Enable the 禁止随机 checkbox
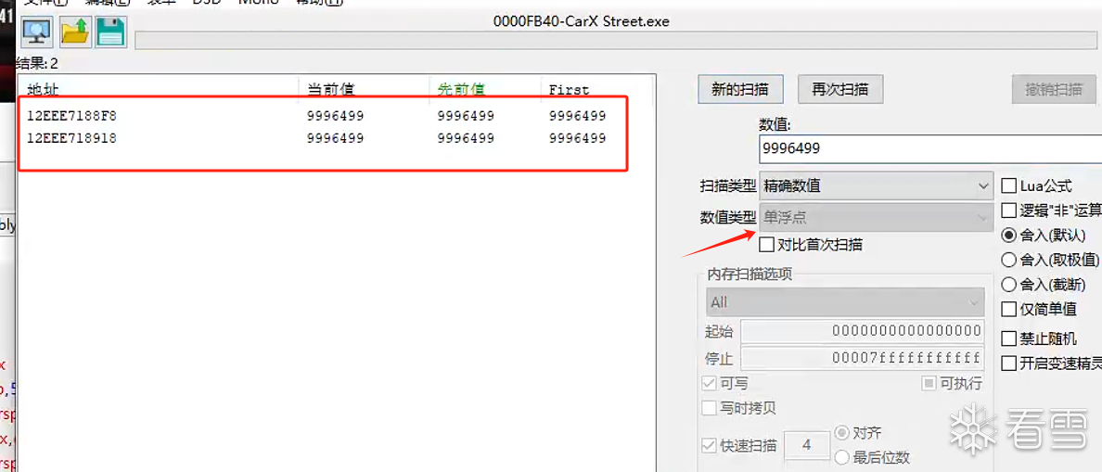The height and width of the screenshot is (472, 1102). click(1008, 339)
